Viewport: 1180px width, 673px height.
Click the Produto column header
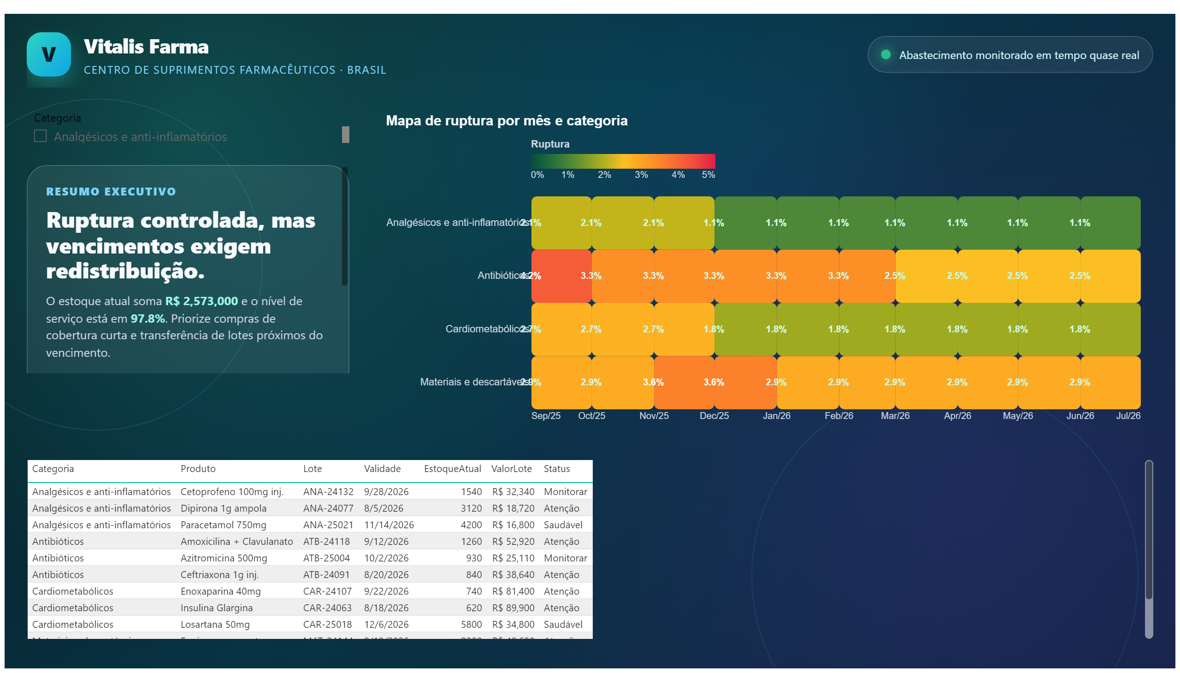198,469
